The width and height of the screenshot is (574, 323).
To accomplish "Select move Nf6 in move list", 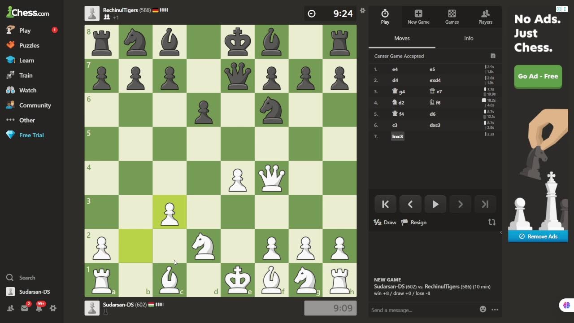I will (435, 103).
